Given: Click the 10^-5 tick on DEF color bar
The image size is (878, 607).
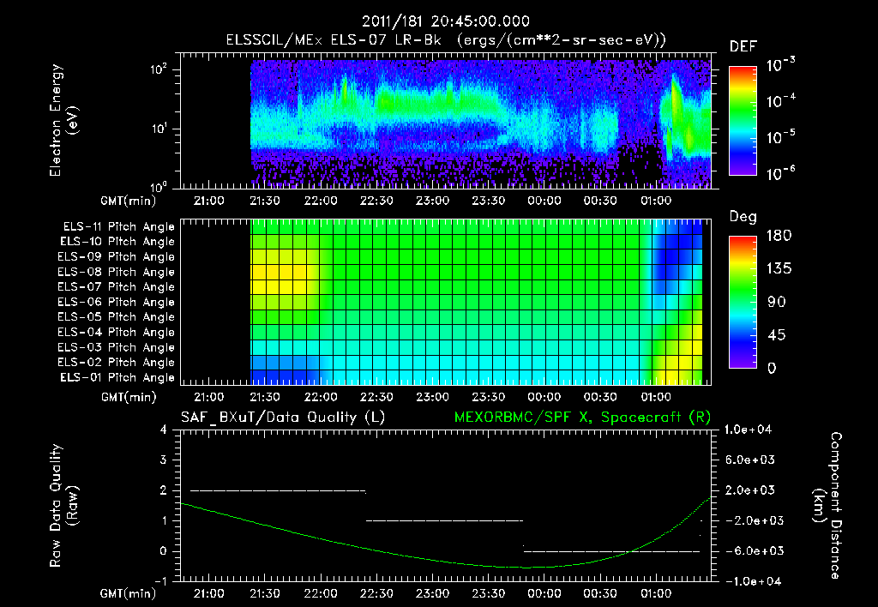Looking at the screenshot, I should click(780, 137).
